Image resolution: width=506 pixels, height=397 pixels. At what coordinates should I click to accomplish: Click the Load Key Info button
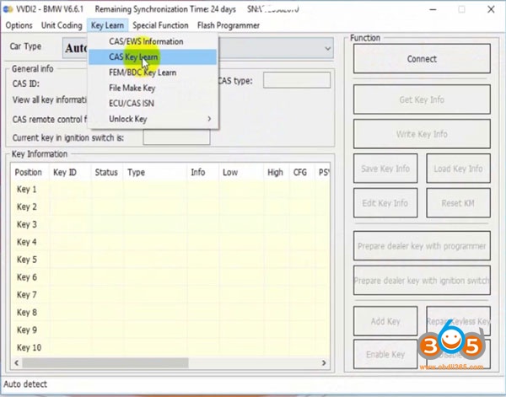[x=458, y=169]
